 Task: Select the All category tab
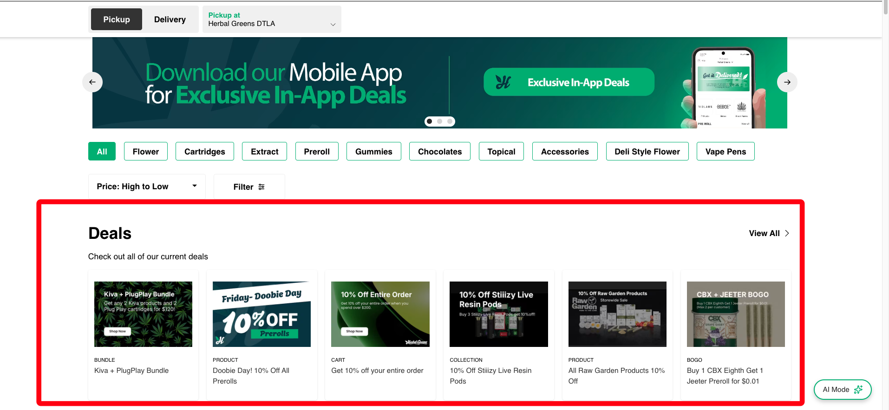coord(102,151)
